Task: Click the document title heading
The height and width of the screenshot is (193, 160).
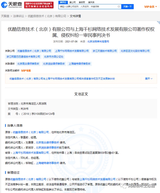Action: pos(81,32)
